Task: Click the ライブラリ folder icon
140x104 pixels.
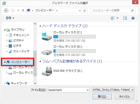Action: pos(8,30)
